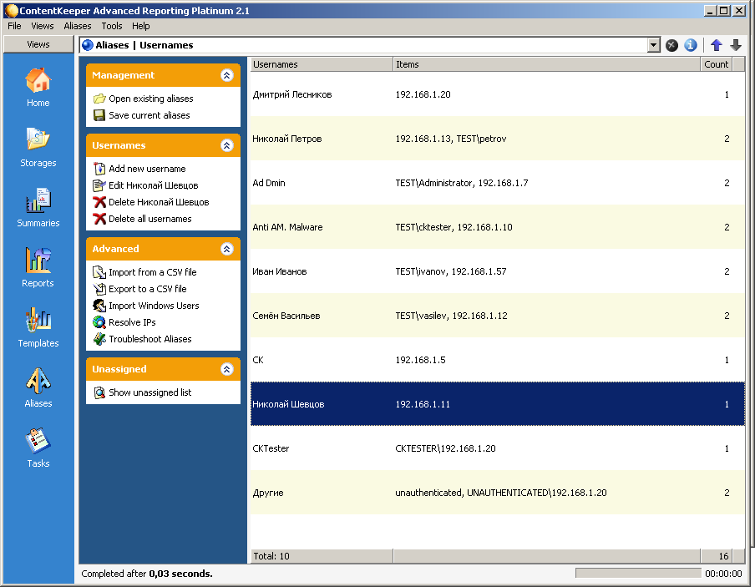
Task: Click the progress bar in status bar
Action: [x=638, y=574]
